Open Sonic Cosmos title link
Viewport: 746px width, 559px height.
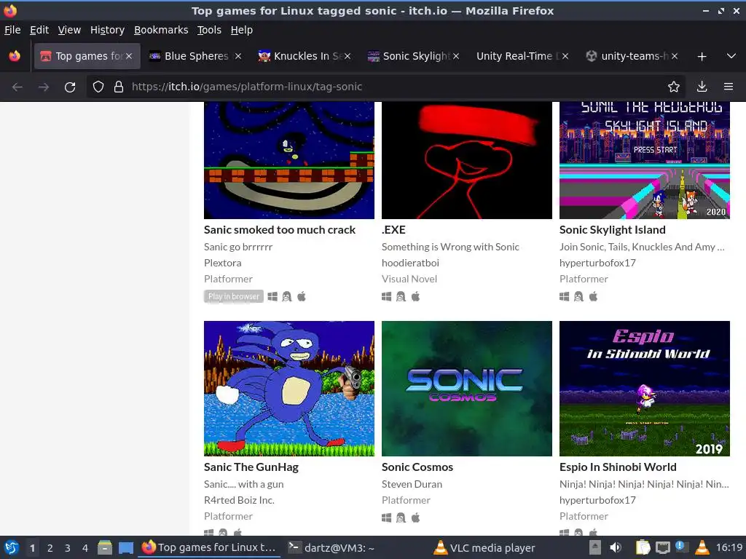(x=417, y=467)
